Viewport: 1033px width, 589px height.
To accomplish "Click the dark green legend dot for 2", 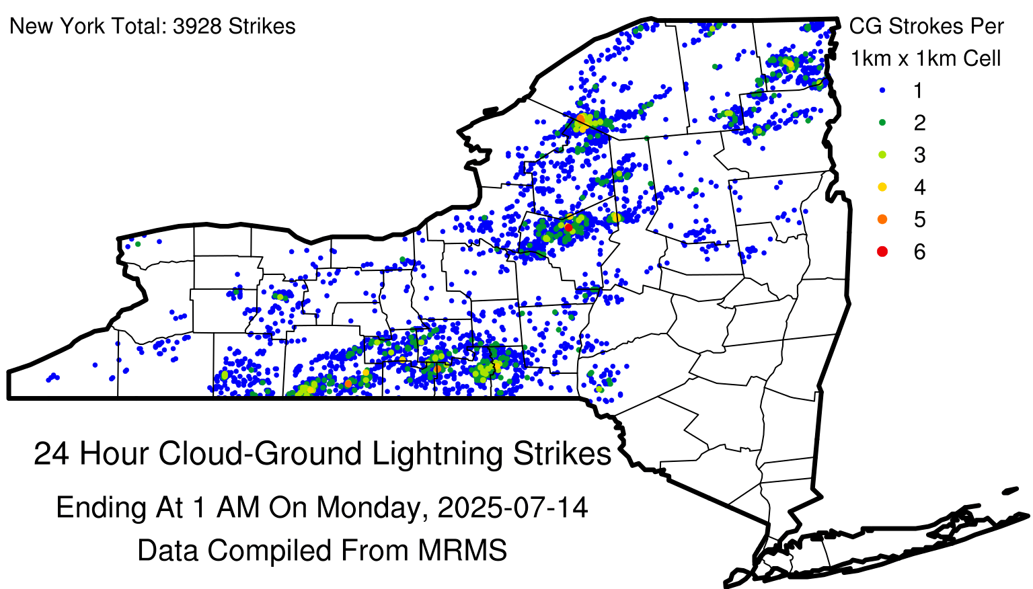I will pos(882,122).
